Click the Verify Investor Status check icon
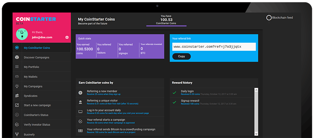Image resolution: width=314 pixels, height=138 pixels. pos(17,124)
